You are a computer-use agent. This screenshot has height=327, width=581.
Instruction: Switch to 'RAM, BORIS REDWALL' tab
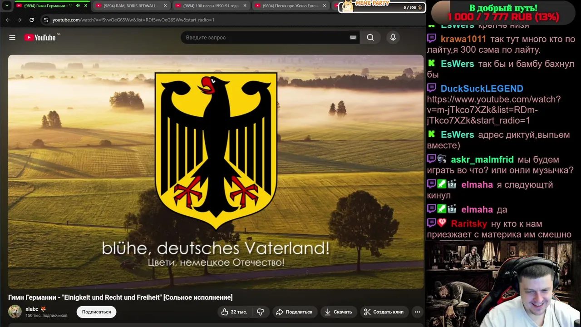point(131,6)
